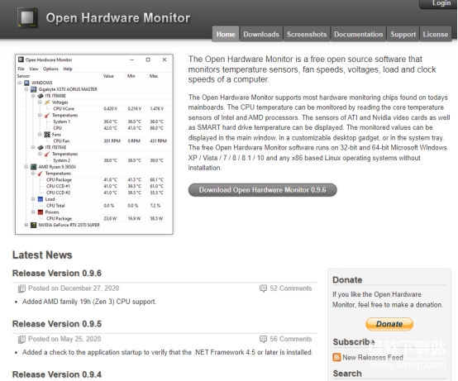458x381 pixels.
Task: Click the View menu in the screenshot
Action: 34,69
